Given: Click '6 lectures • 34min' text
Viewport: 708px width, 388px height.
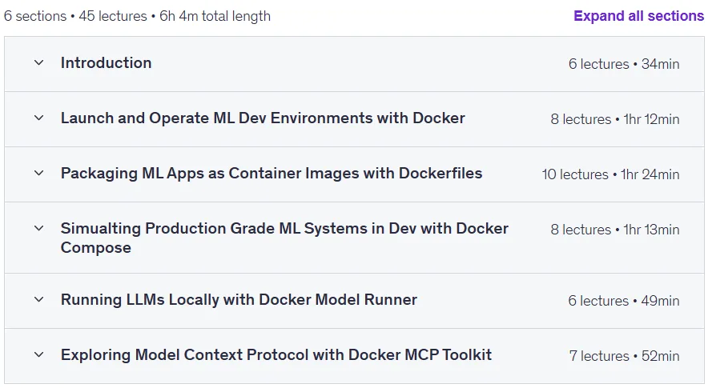Looking at the screenshot, I should [624, 64].
